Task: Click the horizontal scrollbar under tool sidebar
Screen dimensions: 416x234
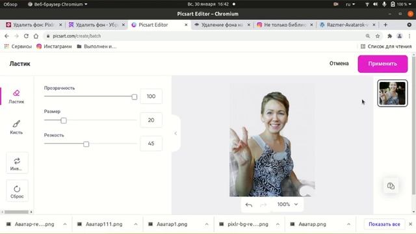Action: (x=16, y=212)
